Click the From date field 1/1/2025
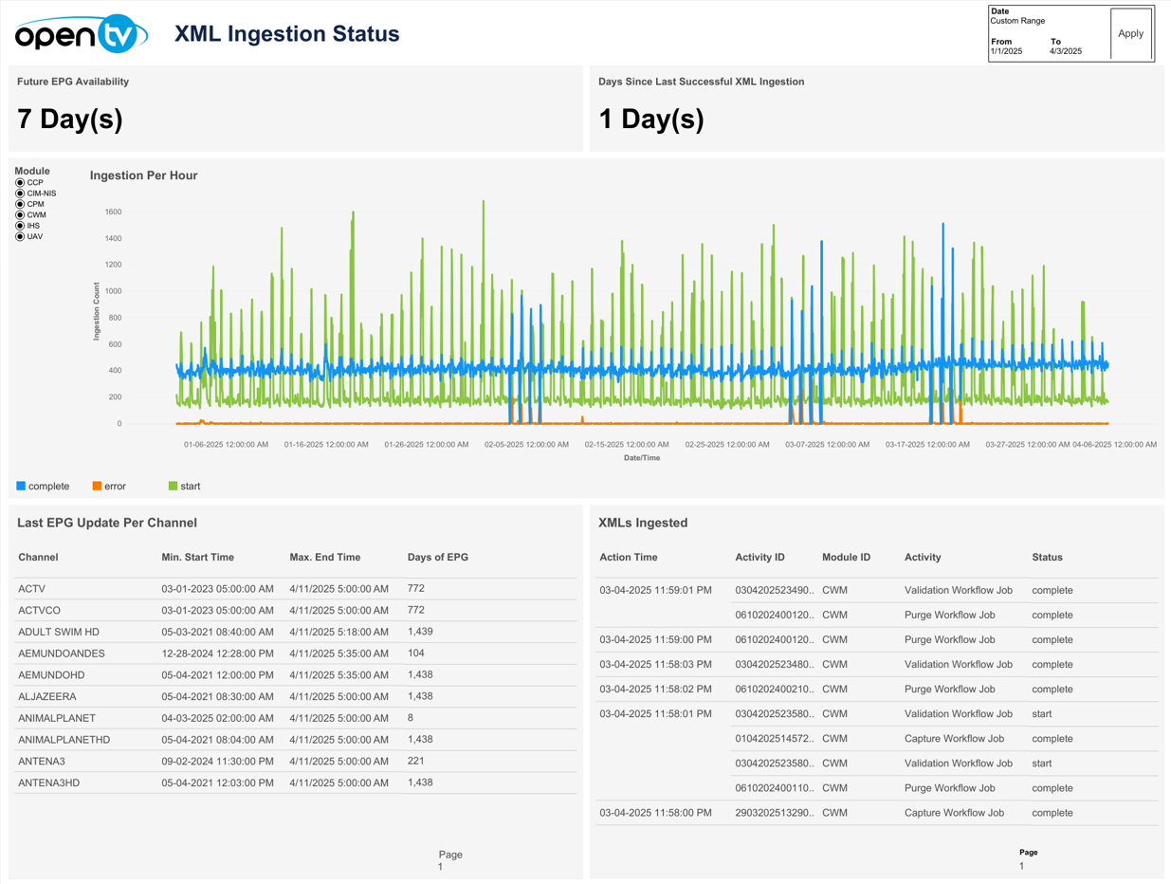This screenshot has width=1171, height=884. [x=1006, y=51]
